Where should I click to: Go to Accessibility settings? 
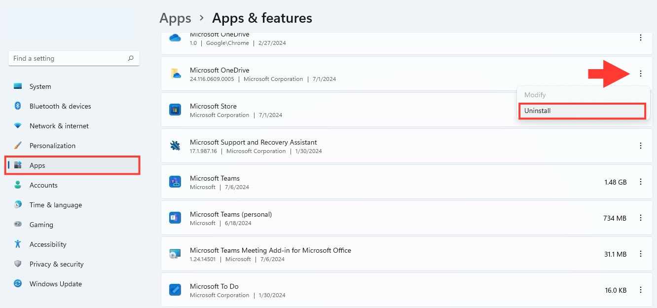tap(73, 244)
